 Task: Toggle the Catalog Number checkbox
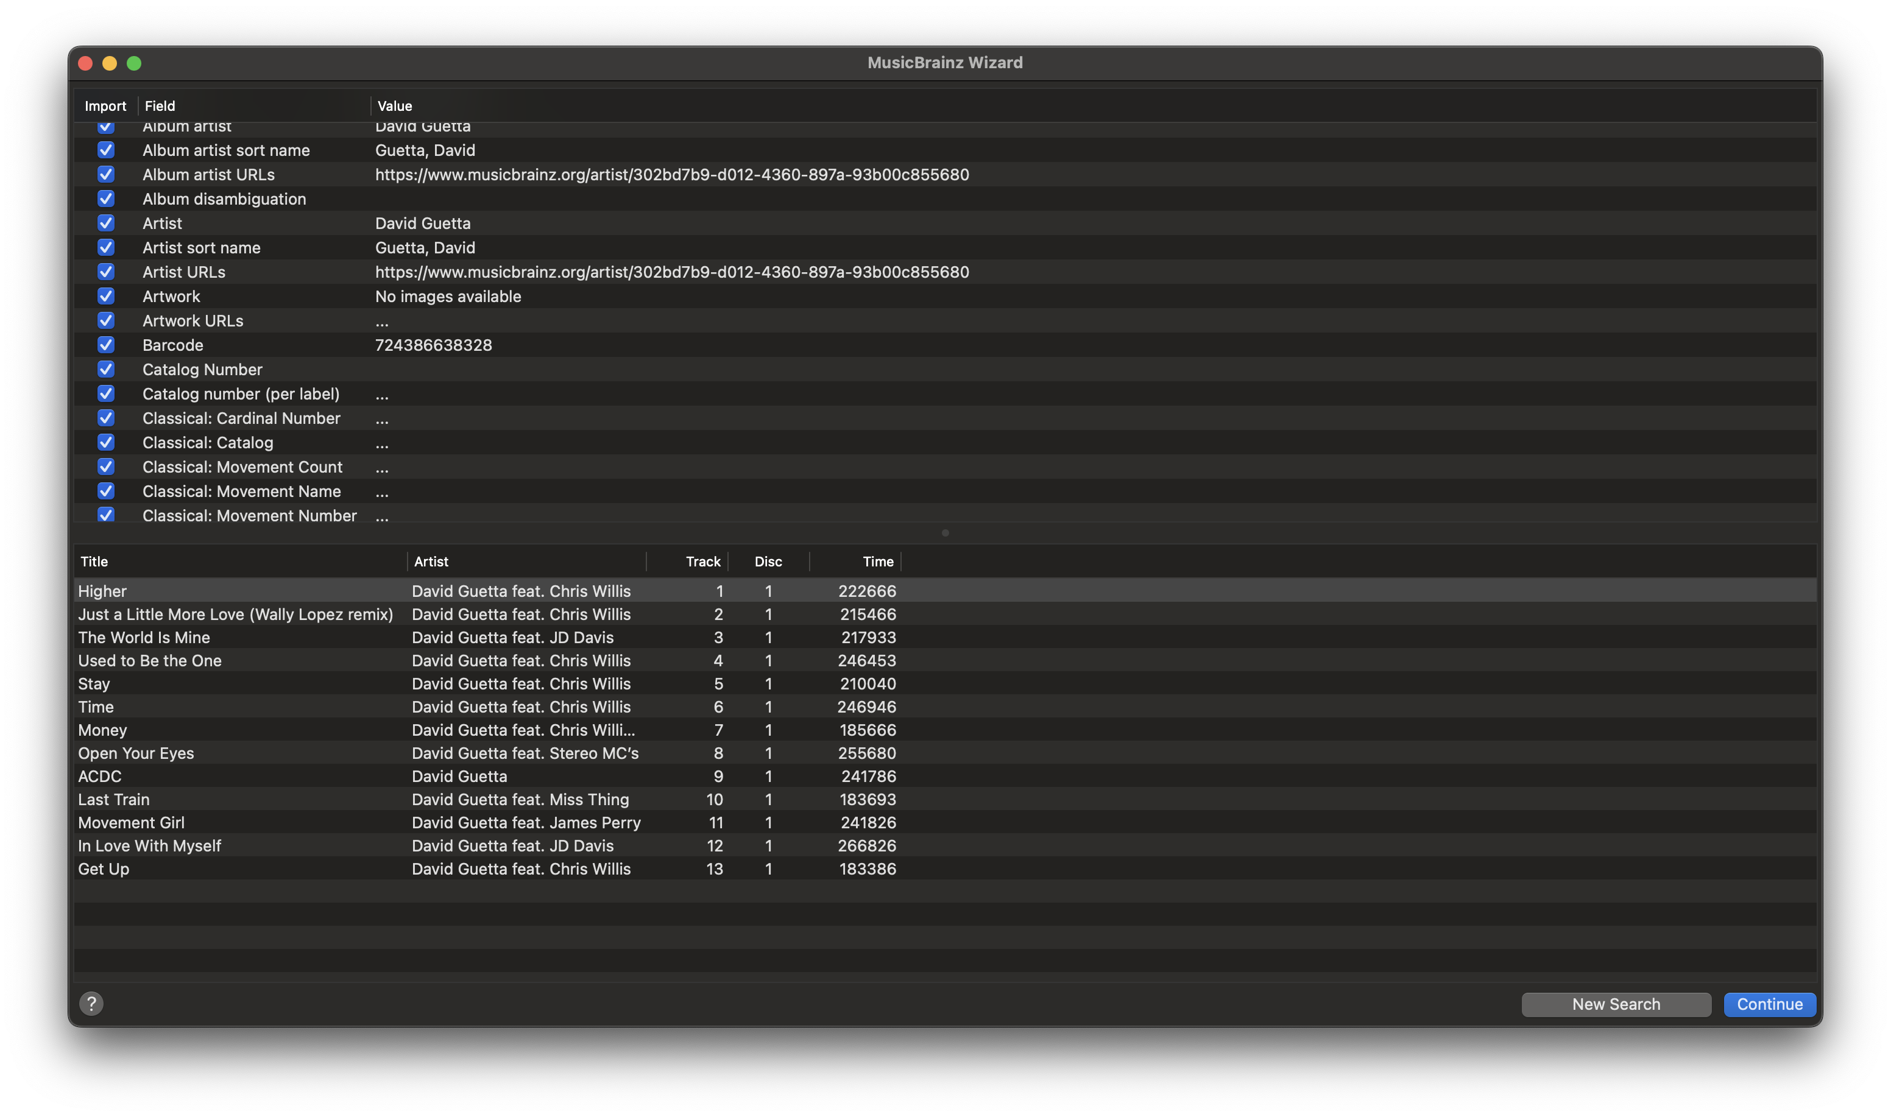click(106, 370)
